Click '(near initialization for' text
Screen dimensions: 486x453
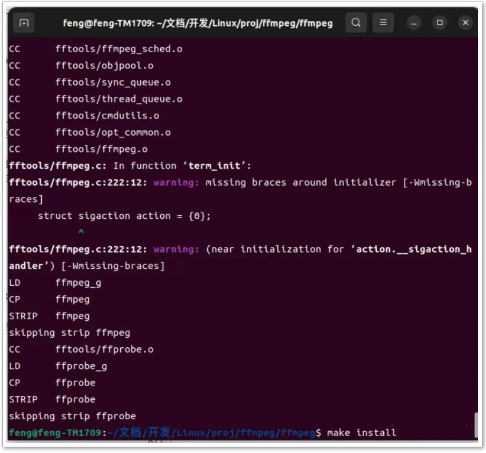pyautogui.click(x=275, y=249)
